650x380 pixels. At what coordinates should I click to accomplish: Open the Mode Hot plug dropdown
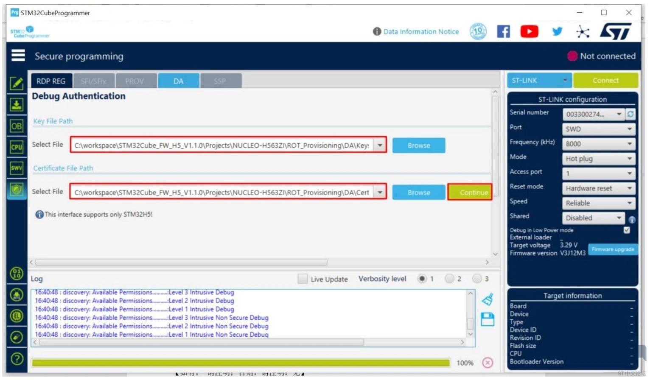[x=599, y=159]
